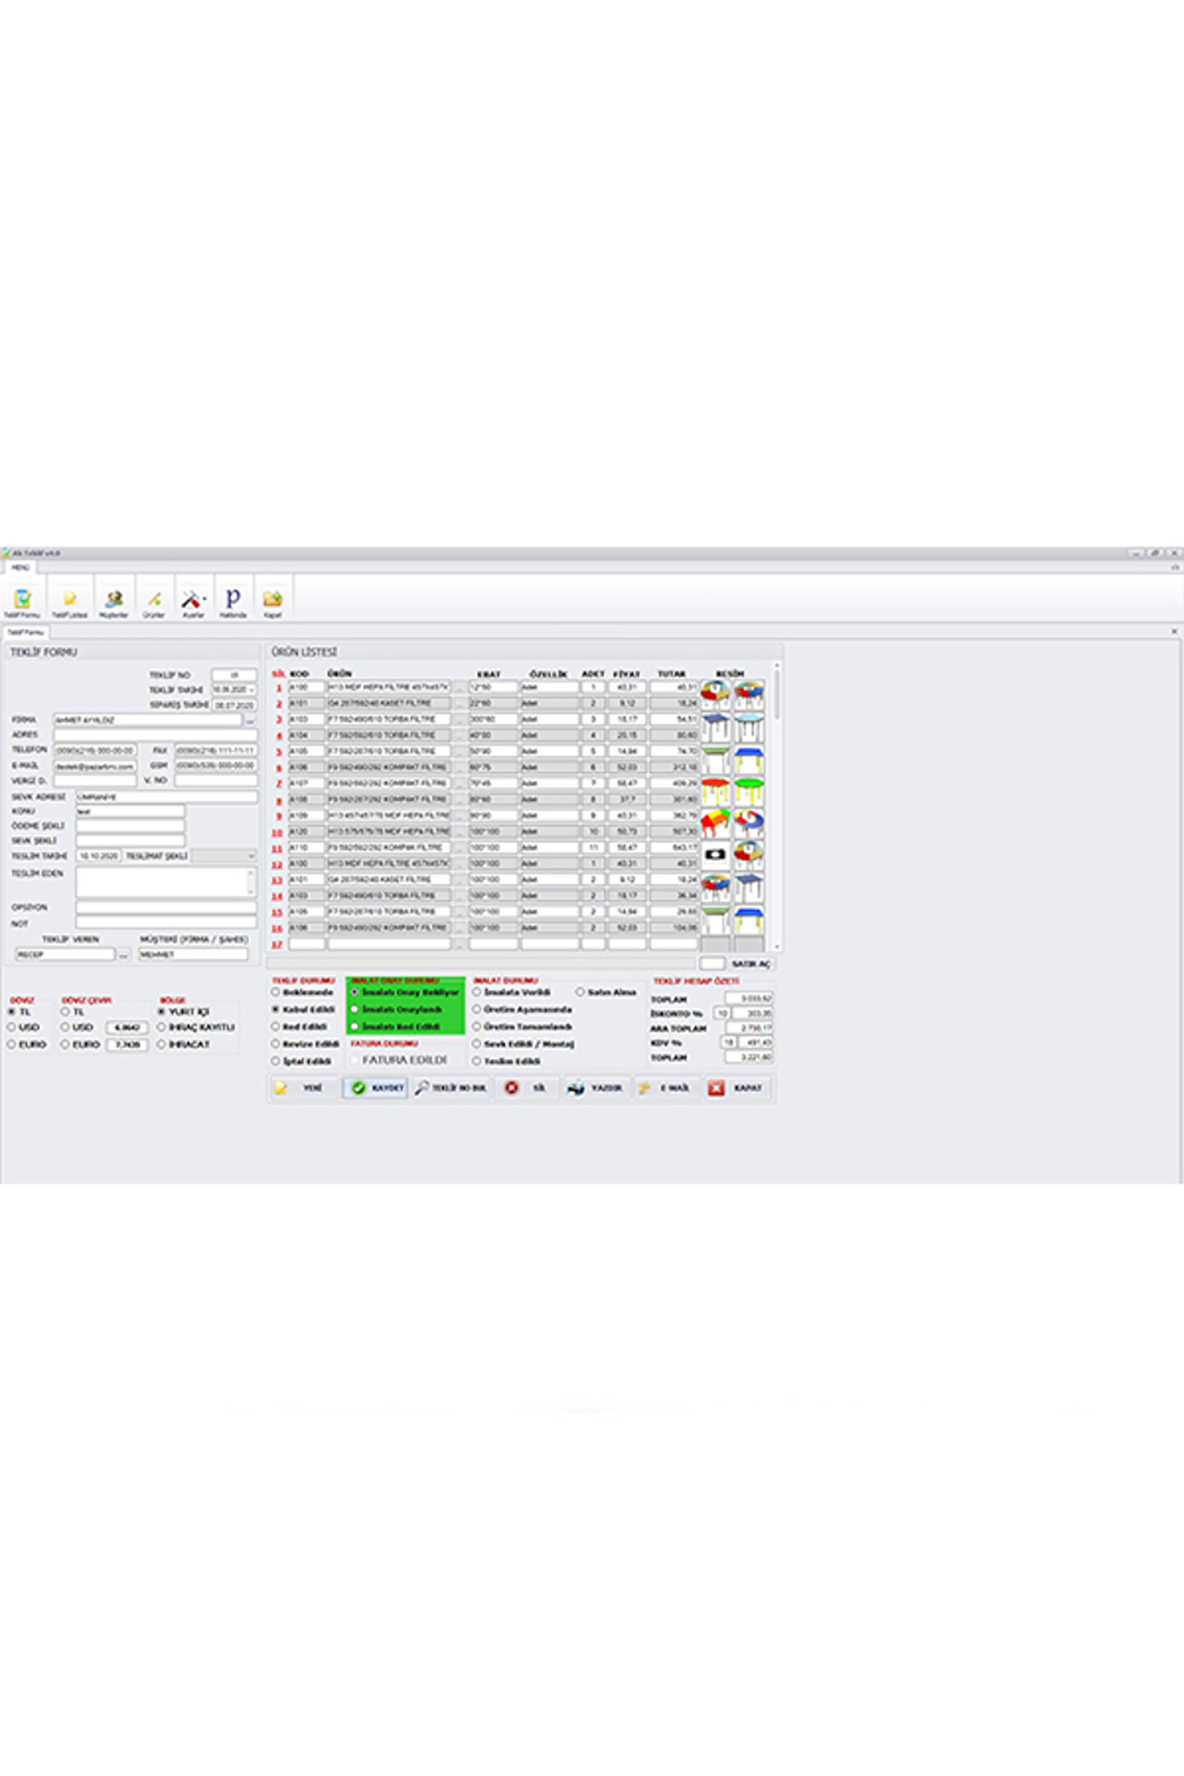Open the Ayarlar settings tools icon

pyautogui.click(x=193, y=599)
